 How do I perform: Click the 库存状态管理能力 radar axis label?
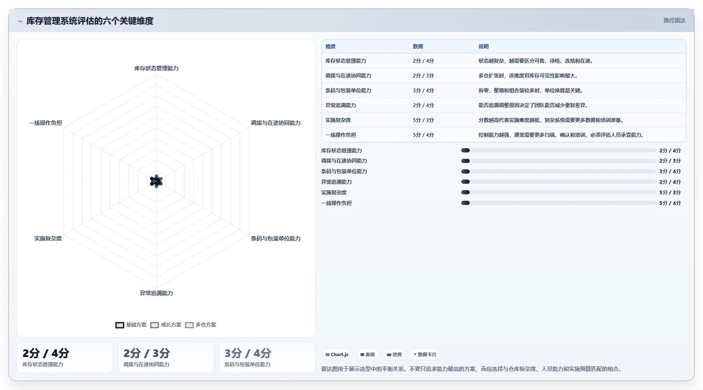coord(156,68)
